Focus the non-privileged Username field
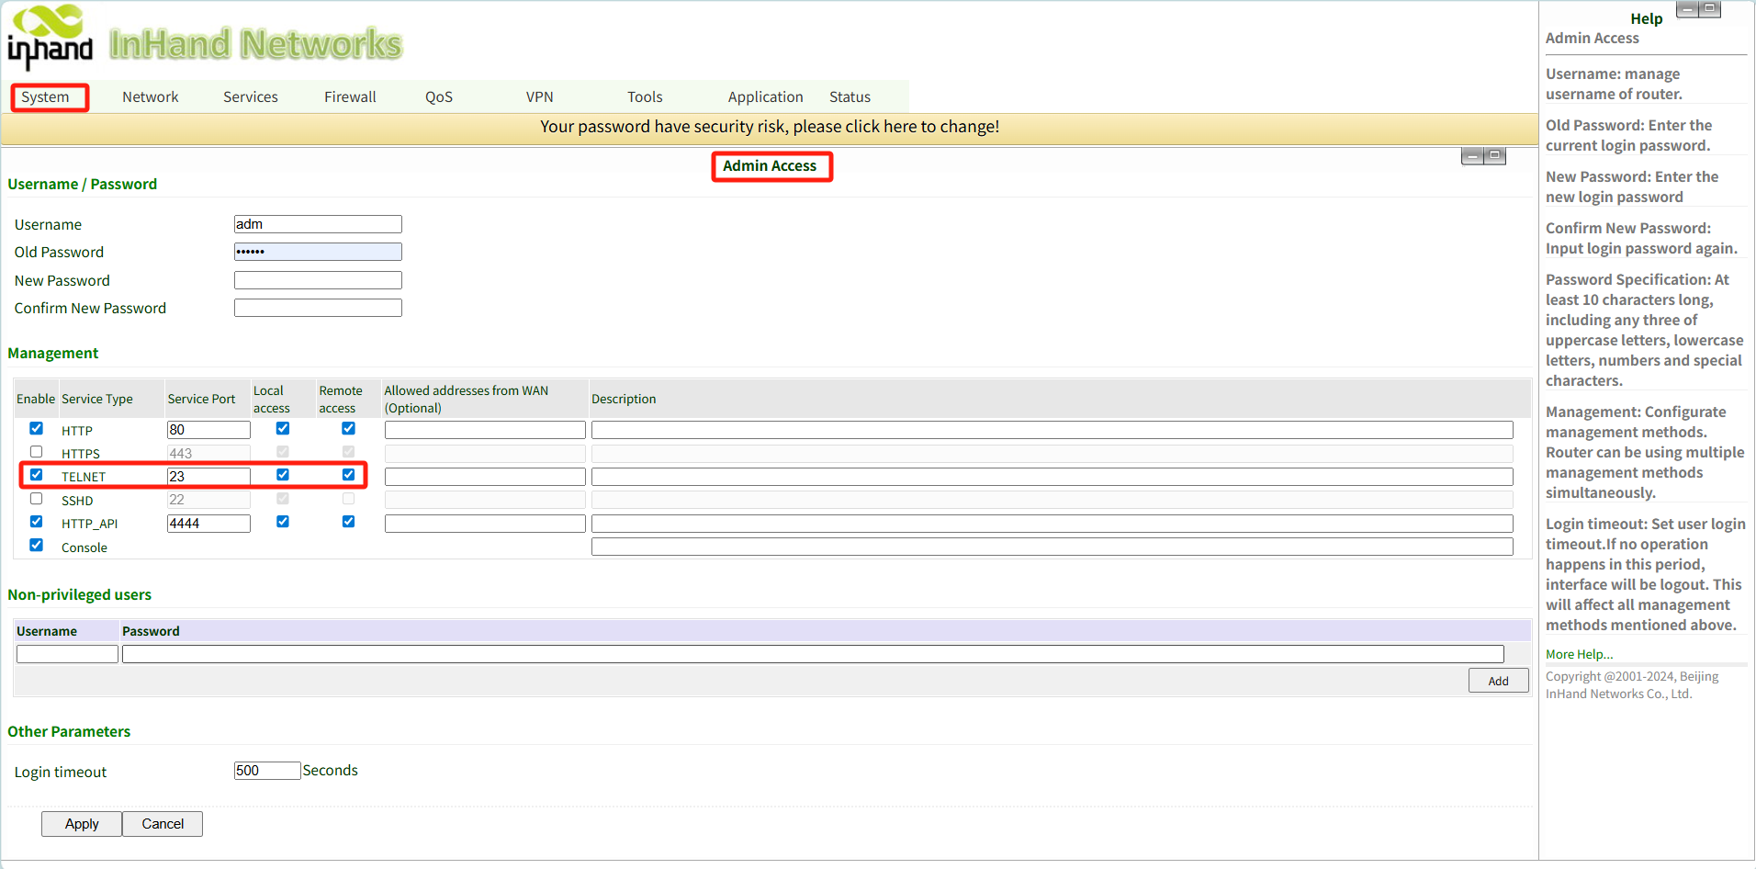Viewport: 1756px width, 869px height. (67, 654)
